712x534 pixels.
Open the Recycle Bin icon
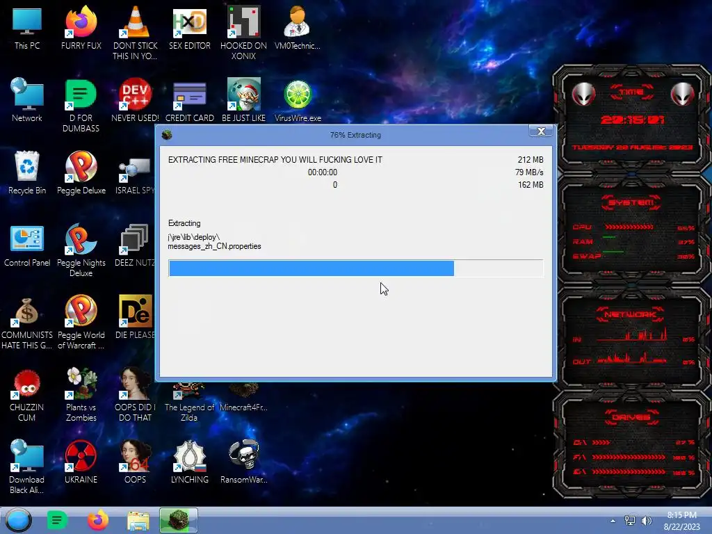click(x=27, y=172)
